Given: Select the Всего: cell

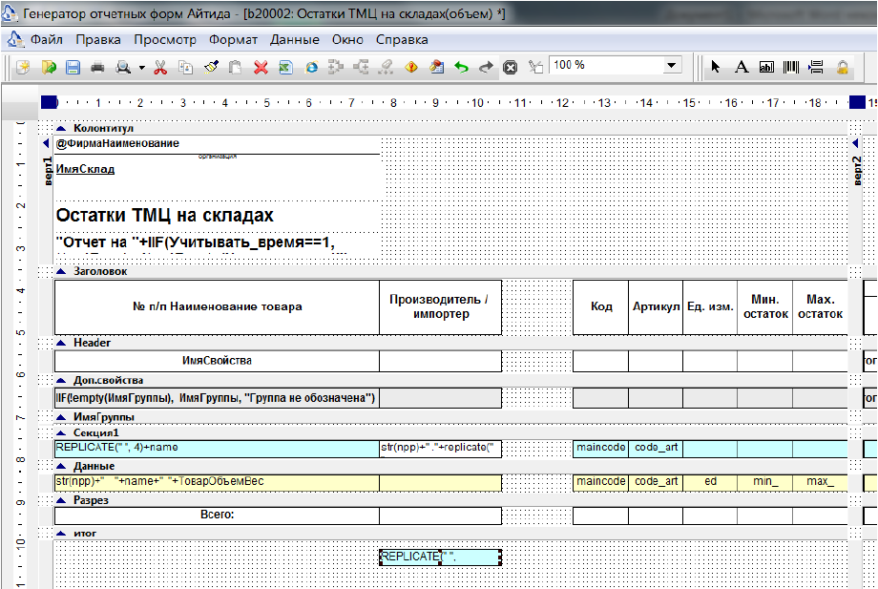Looking at the screenshot, I should (x=217, y=515).
